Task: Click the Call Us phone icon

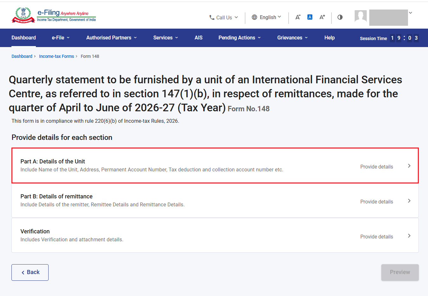Action: pyautogui.click(x=212, y=17)
